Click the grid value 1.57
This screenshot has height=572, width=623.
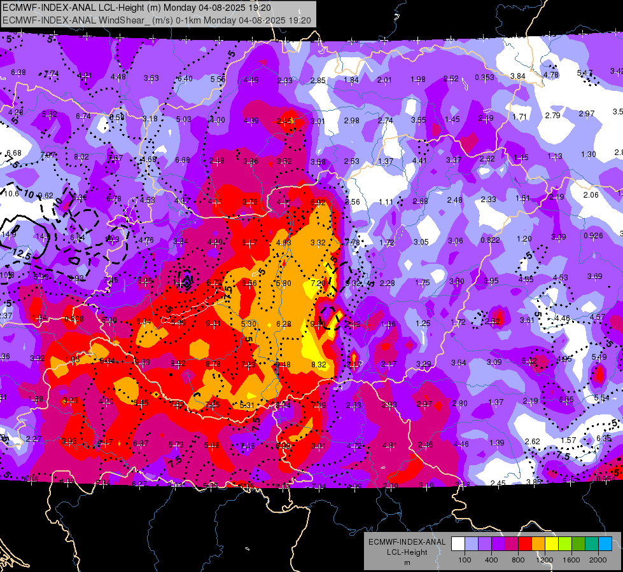tap(568, 440)
